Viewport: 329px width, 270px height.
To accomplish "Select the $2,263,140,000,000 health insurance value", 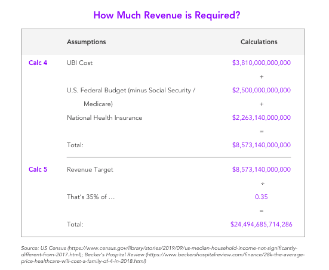I will 262,117.
